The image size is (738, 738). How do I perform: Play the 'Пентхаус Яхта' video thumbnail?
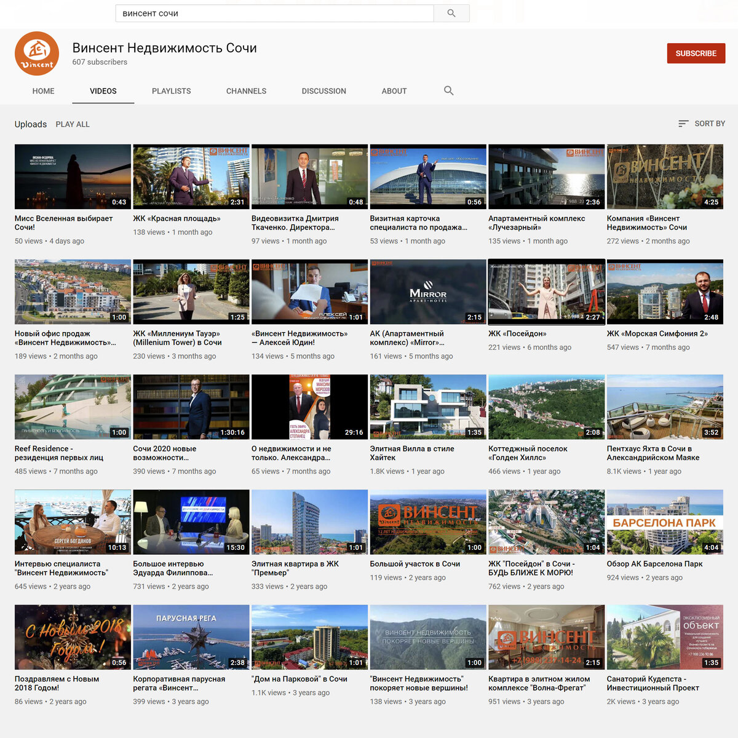coord(665,407)
